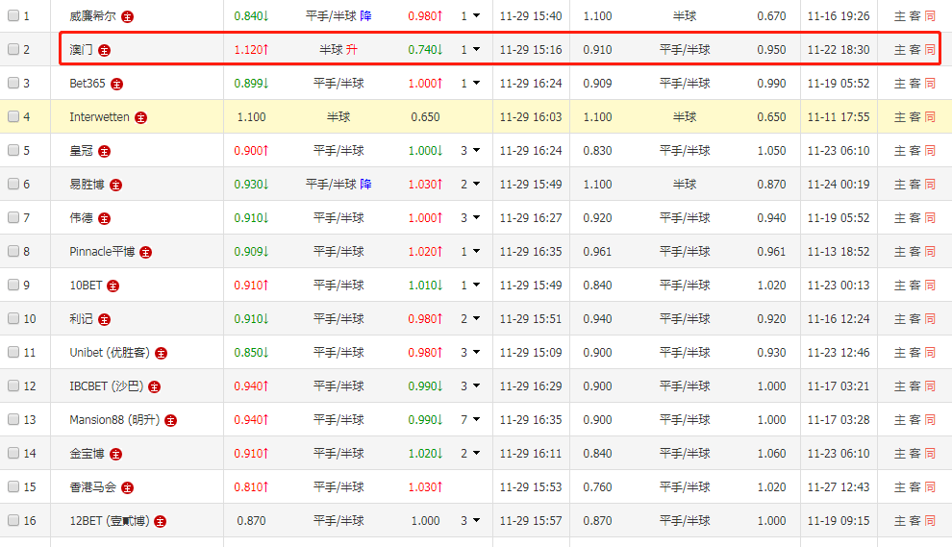The image size is (952, 547).
Task: Click the orange 同 link in IBCBET (沙巴) row
Action: [x=930, y=386]
